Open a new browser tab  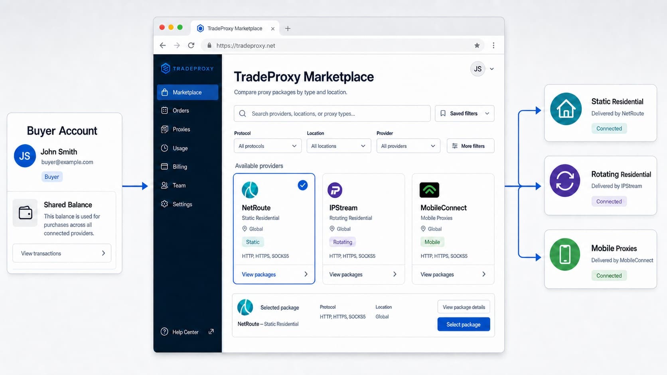(x=288, y=28)
